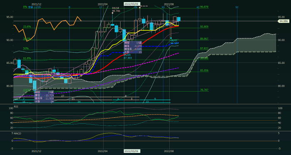This screenshot has height=155, width=291.
Task: Click the -4.374 value in the upper info box
Action: tap(138, 46)
